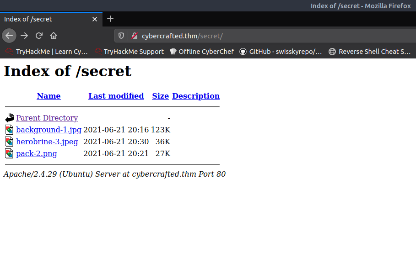
Task: Reload the current page
Action: 39,36
